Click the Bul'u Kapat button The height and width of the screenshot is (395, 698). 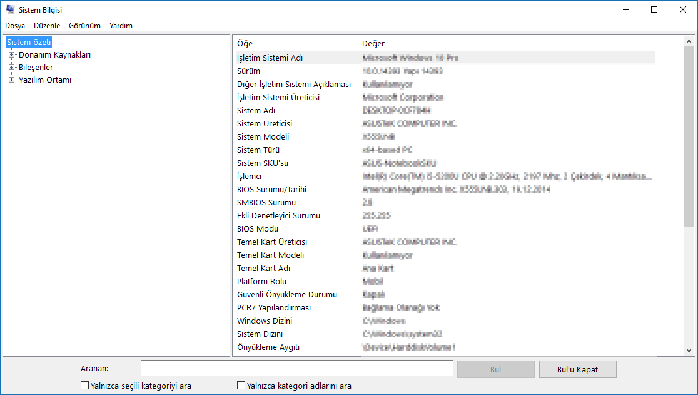point(577,369)
